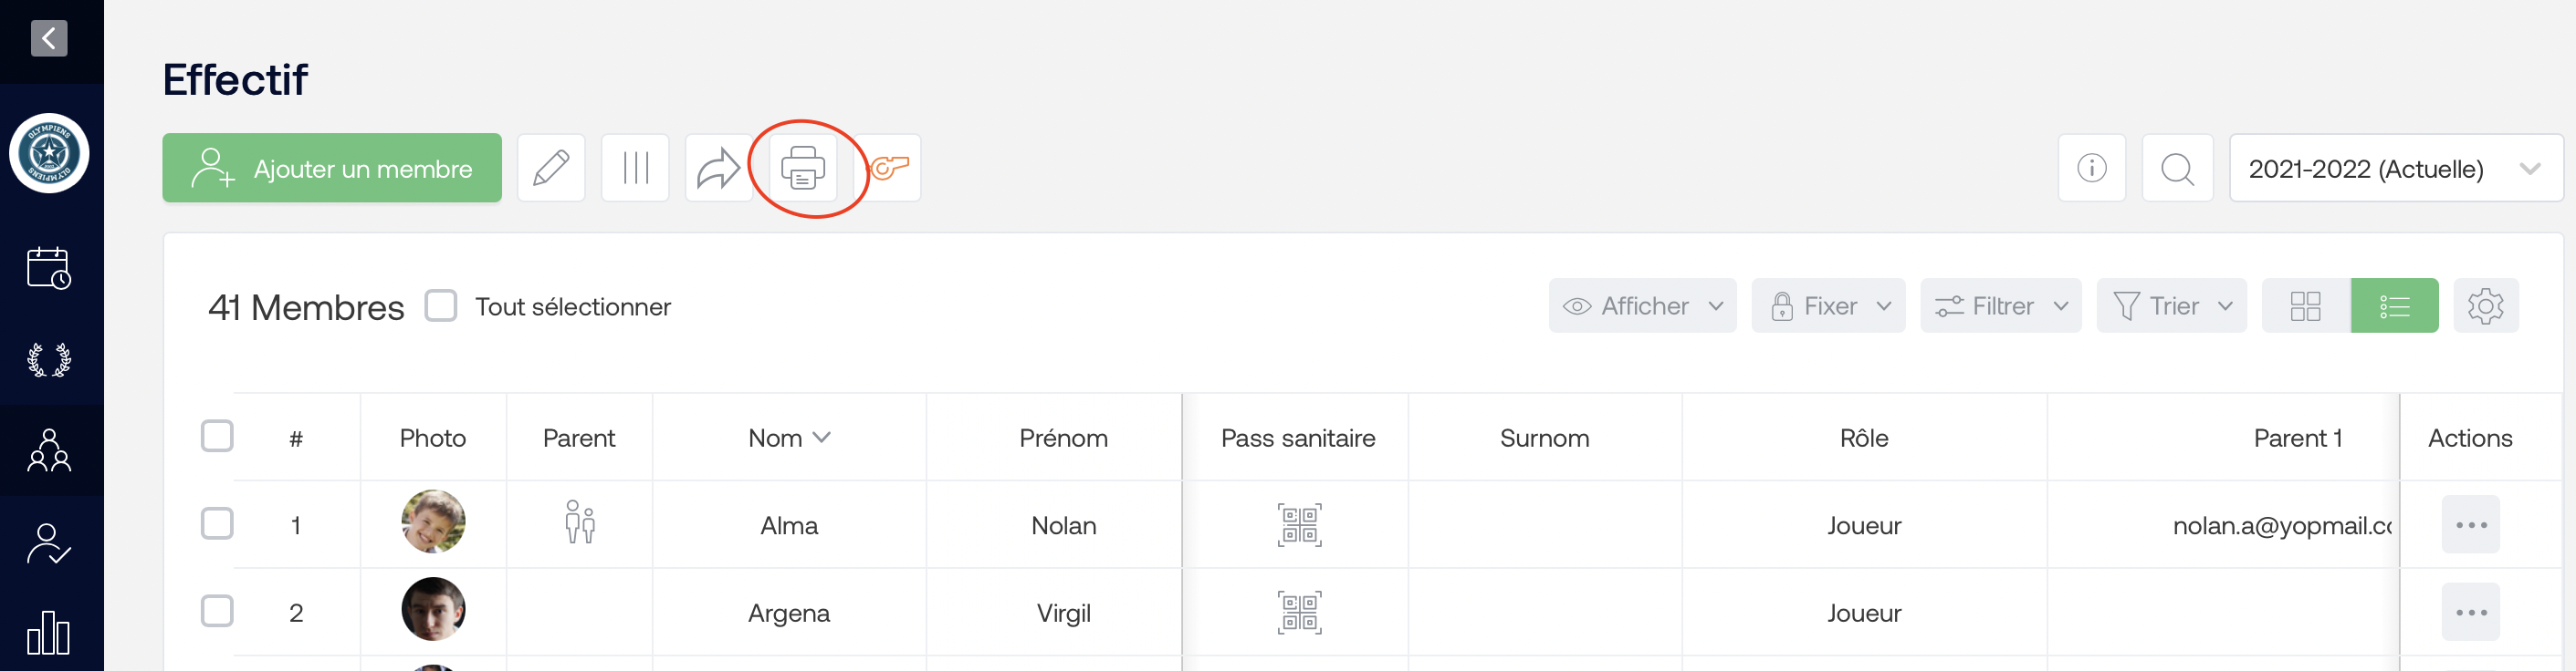Click Nolan Alma's profile photo
Viewport: 2576px width, 671px height.
click(433, 521)
